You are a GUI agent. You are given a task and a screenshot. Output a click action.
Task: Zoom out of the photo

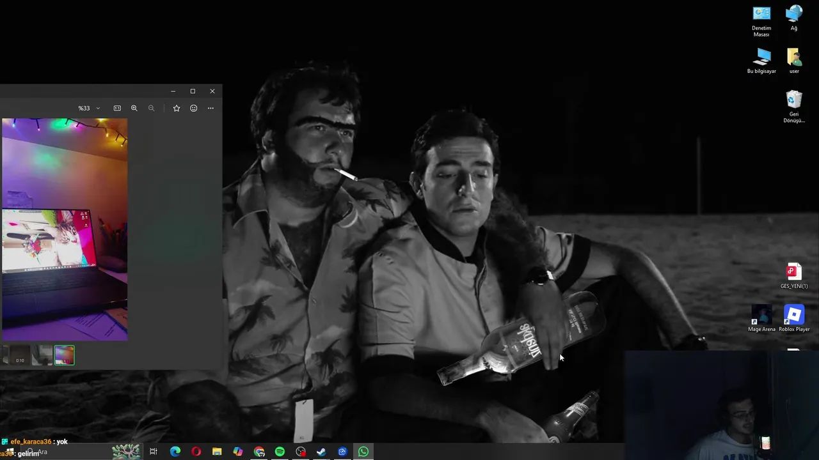[x=152, y=109]
